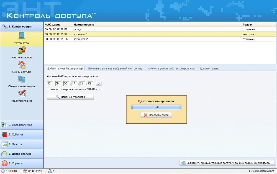Click the time 12:08:10 in status bar

coord(11,171)
